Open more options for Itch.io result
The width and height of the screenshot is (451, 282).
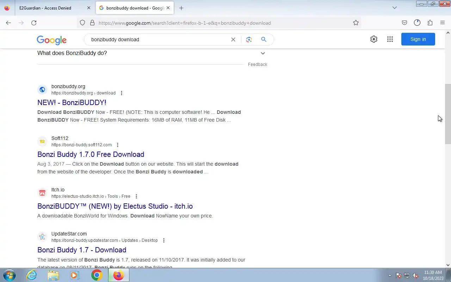(x=136, y=196)
